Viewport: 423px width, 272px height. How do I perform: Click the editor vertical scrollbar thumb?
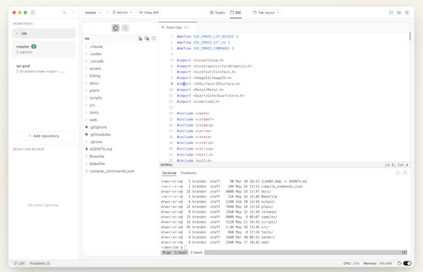pyautogui.click(x=410, y=37)
